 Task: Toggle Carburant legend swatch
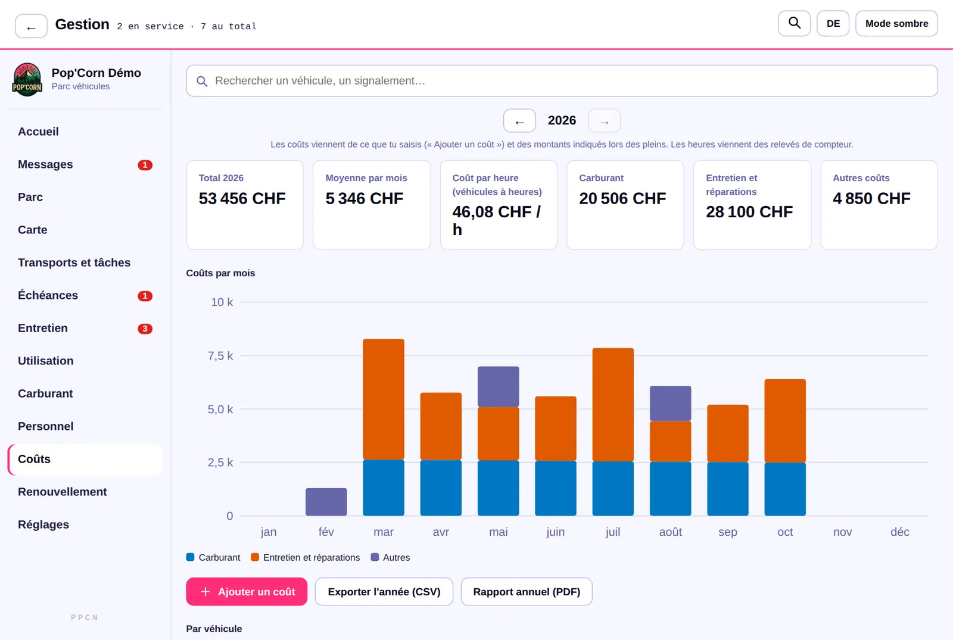tap(191, 557)
